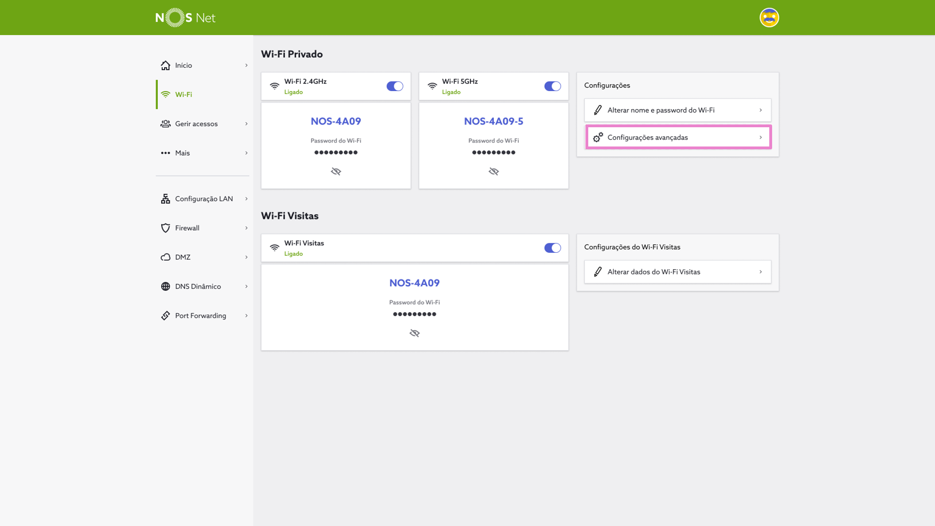Open Alterar dados do Wi-Fi Visitas

click(678, 272)
